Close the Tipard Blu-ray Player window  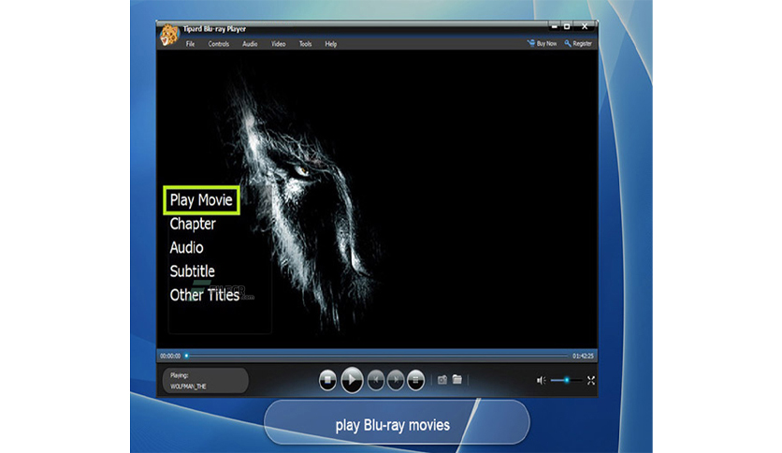585,26
